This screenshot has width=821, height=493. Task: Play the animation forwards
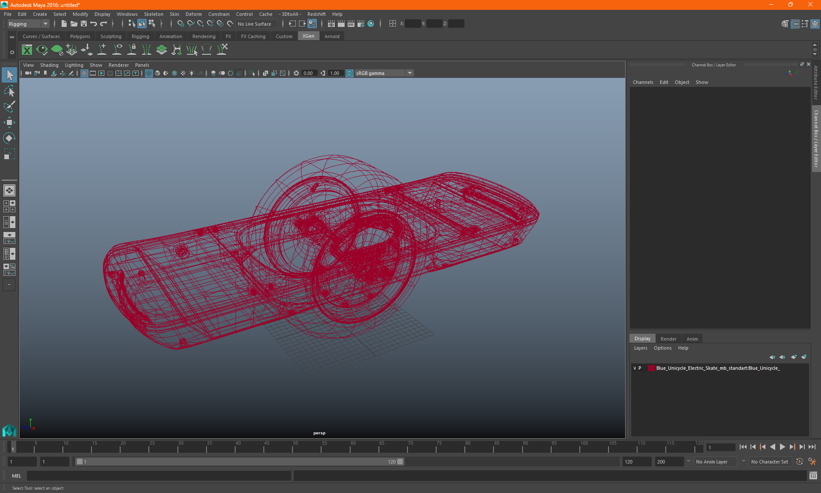click(782, 447)
